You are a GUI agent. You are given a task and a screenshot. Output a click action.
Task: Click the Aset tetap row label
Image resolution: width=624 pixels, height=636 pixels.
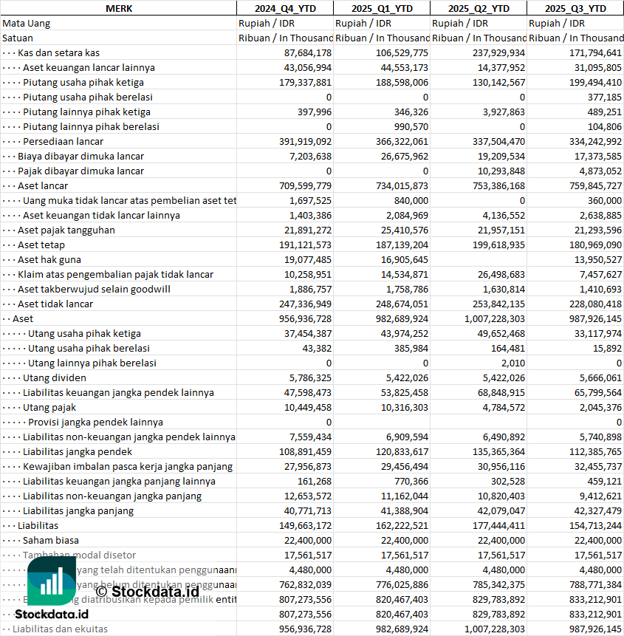click(41, 245)
